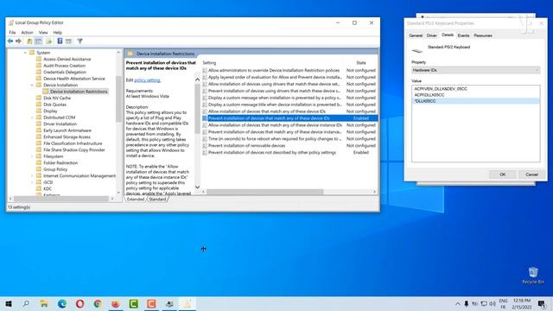This screenshot has width=553, height=311.
Task: Switch to the Extended view tab
Action: click(x=136, y=200)
